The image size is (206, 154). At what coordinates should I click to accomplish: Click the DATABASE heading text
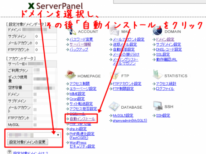point(131,107)
